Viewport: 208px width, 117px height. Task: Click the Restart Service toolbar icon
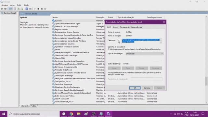tap(45, 9)
